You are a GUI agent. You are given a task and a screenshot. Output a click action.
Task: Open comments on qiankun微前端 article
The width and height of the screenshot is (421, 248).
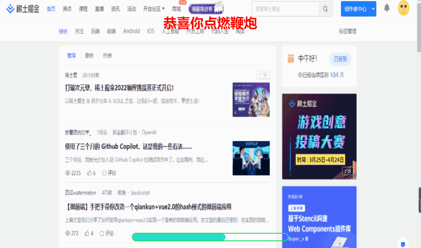point(106,233)
